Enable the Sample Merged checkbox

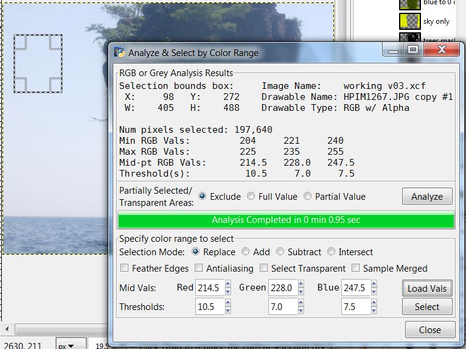[x=355, y=268]
